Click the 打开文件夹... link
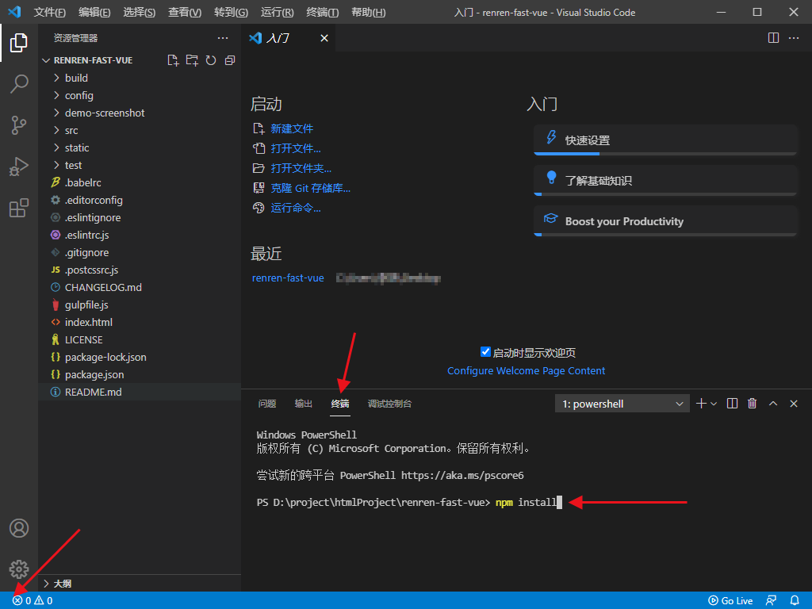This screenshot has width=812, height=609. point(301,168)
